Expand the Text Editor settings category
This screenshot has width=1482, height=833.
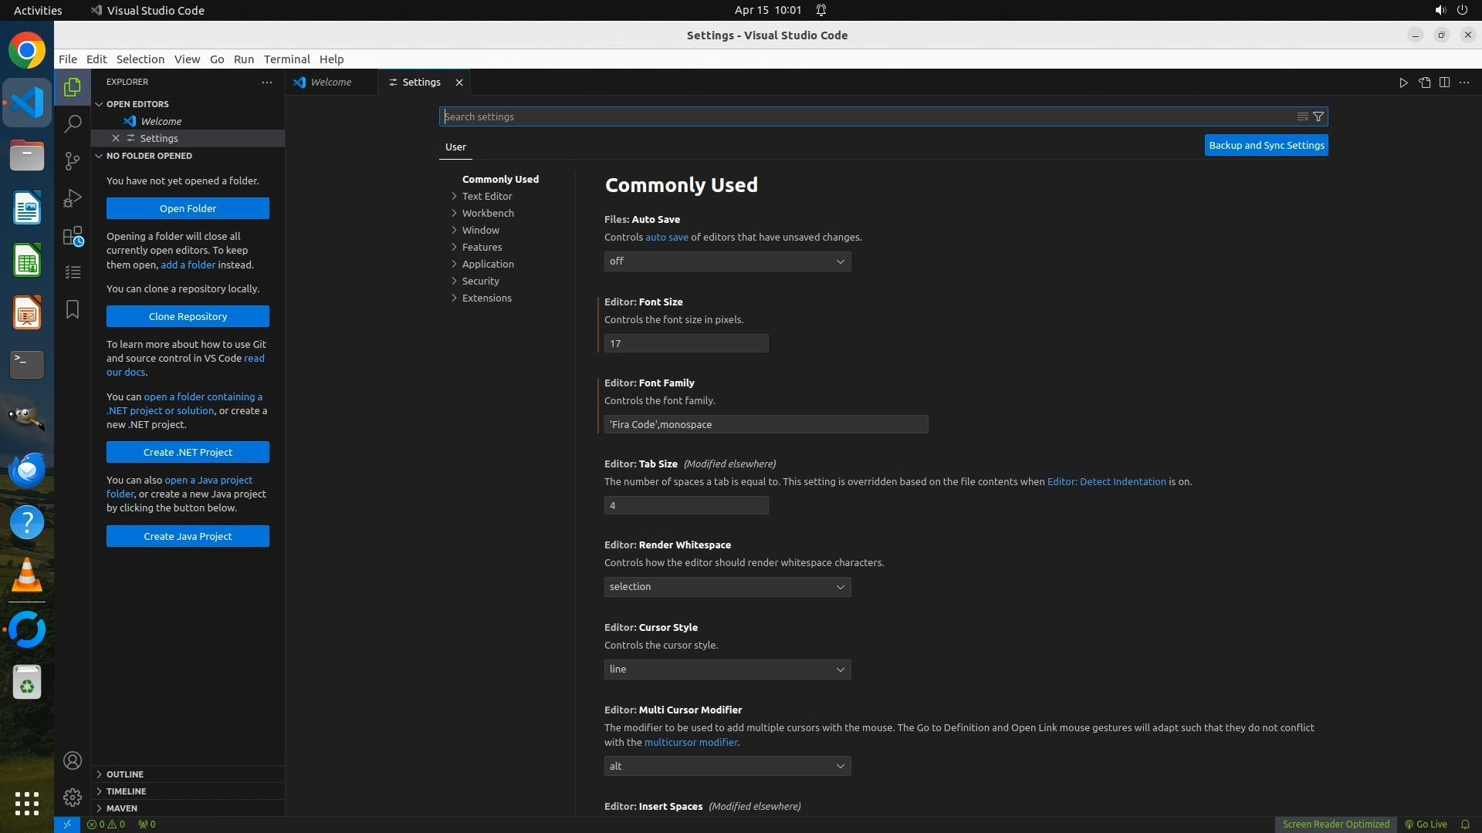(486, 196)
